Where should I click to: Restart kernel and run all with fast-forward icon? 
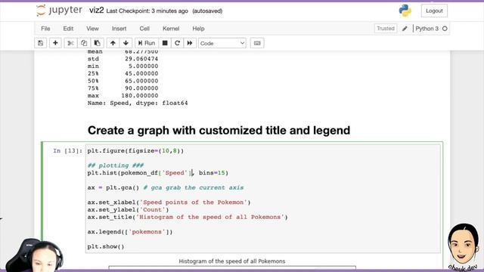(190, 43)
